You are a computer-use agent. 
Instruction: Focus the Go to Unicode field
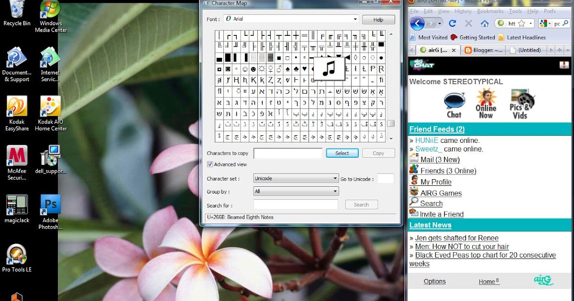[385, 179]
